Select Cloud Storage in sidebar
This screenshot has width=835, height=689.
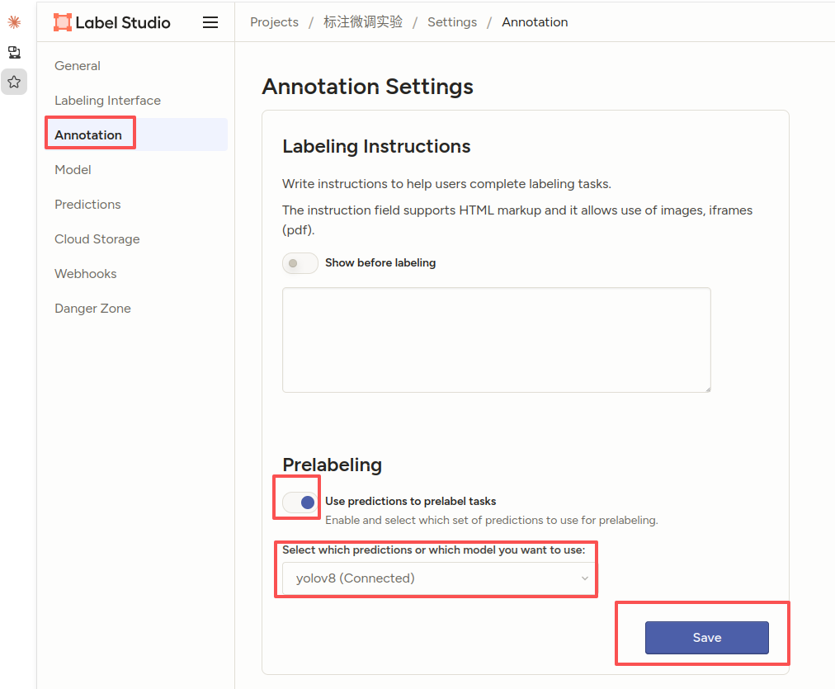(97, 239)
